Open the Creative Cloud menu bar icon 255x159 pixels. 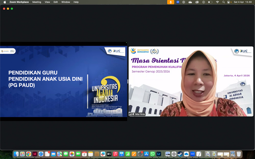click(x=197, y=2)
